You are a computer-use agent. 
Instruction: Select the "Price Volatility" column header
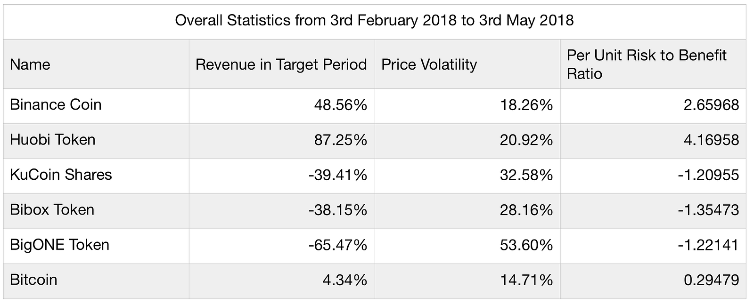click(429, 64)
